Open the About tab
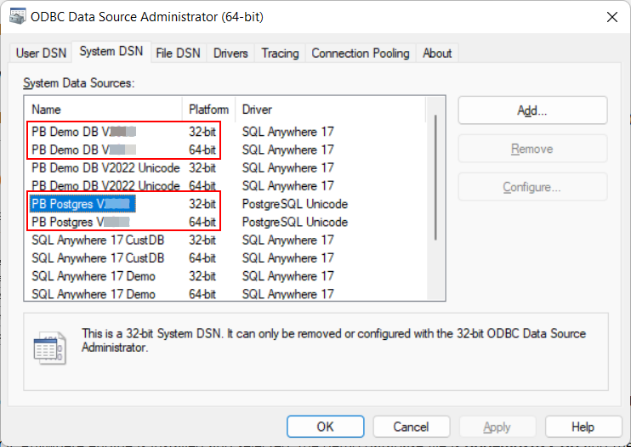This screenshot has width=631, height=447. point(437,53)
